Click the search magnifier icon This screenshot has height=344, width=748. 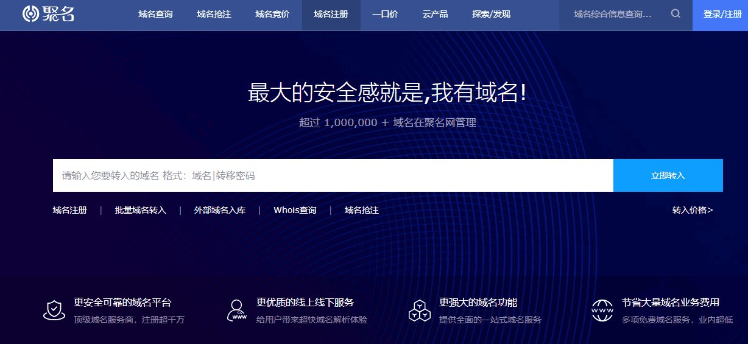pos(676,14)
